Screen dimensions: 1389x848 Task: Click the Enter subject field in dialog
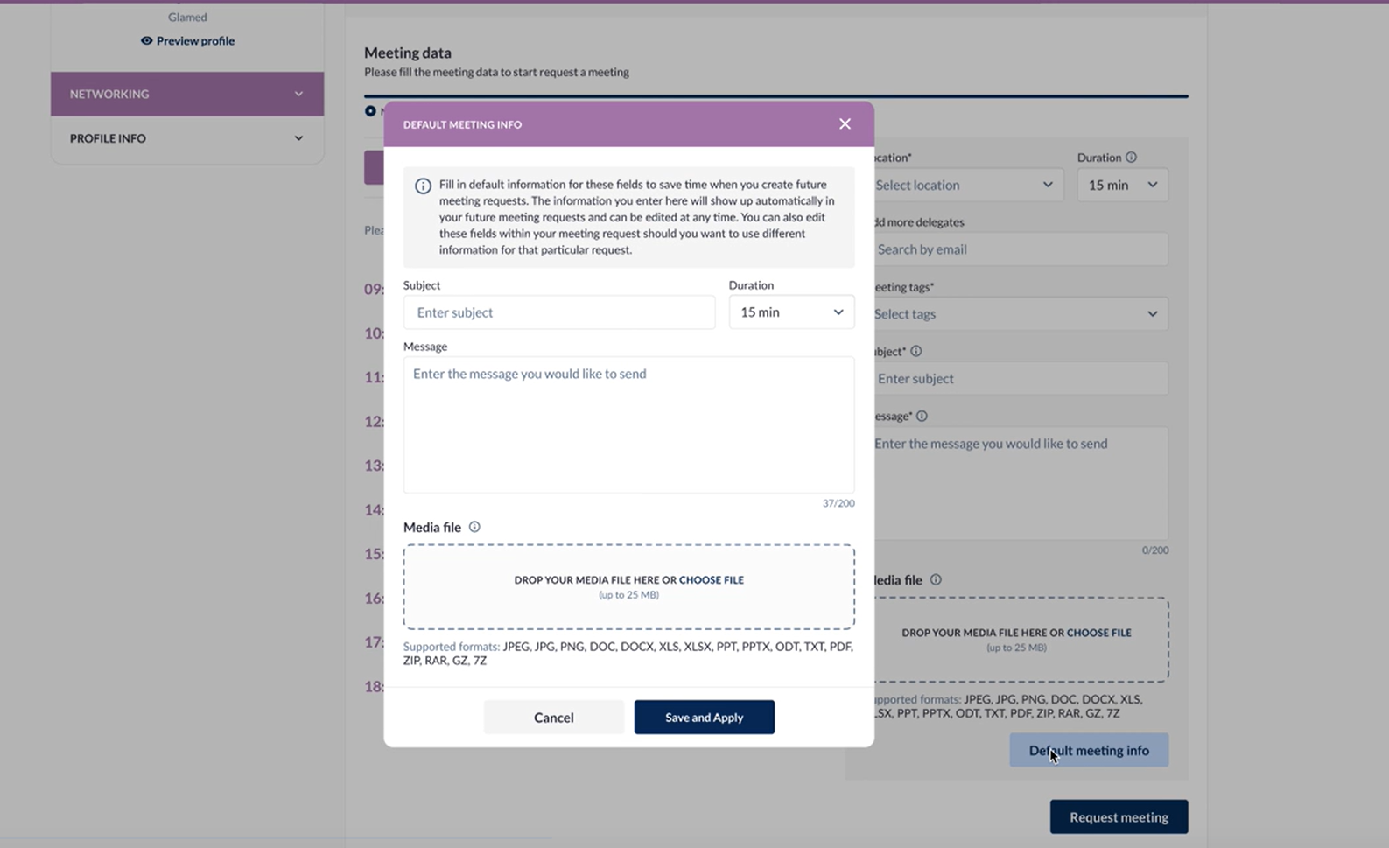click(x=558, y=312)
